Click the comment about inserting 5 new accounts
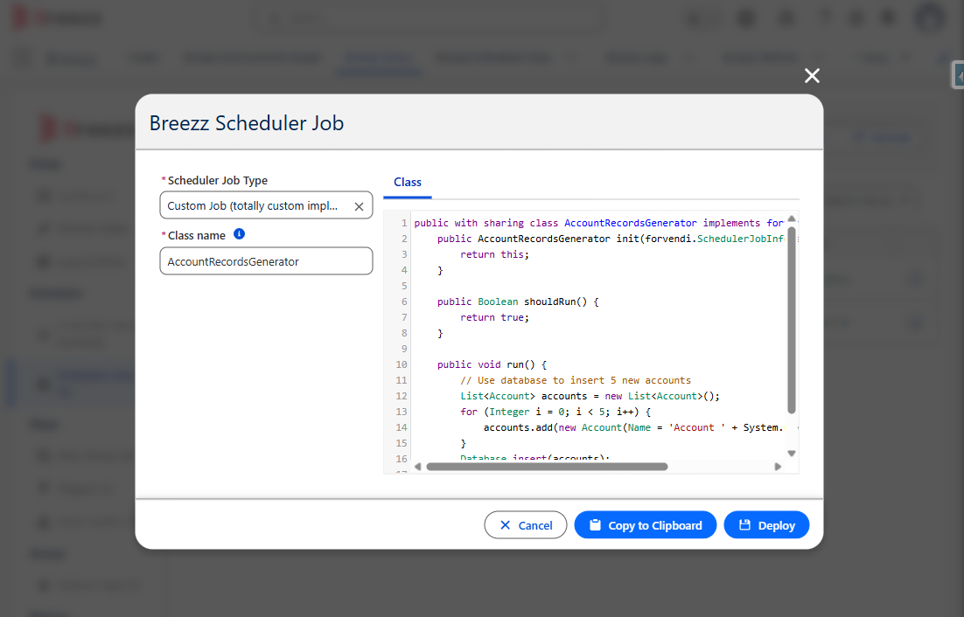The image size is (964, 617). coord(576,381)
